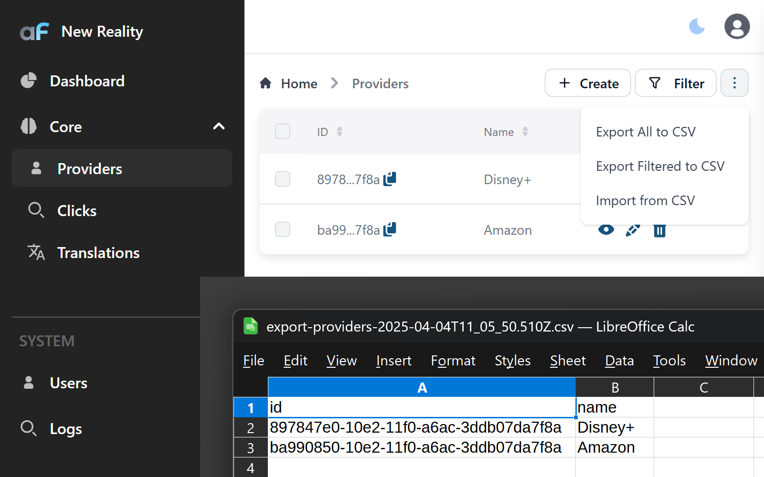Select cell B1 containing name

(615, 407)
